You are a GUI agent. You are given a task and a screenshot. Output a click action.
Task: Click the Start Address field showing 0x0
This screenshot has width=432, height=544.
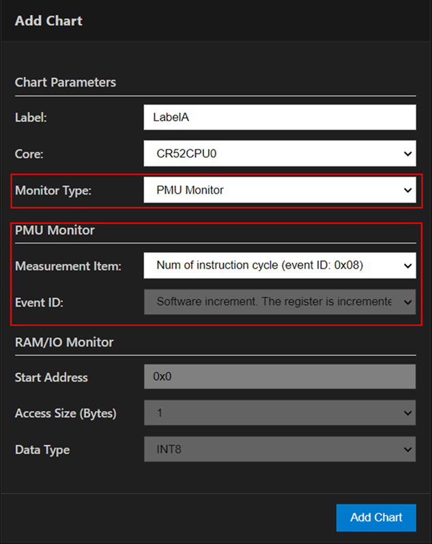tap(279, 377)
